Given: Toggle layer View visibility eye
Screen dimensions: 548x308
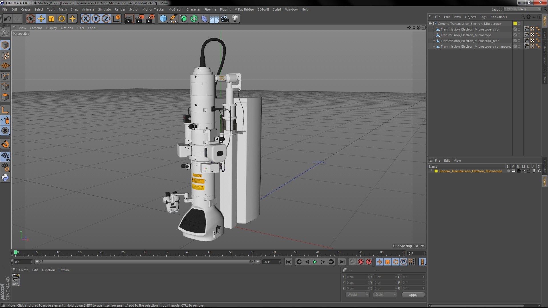Looking at the screenshot, I should point(513,171).
